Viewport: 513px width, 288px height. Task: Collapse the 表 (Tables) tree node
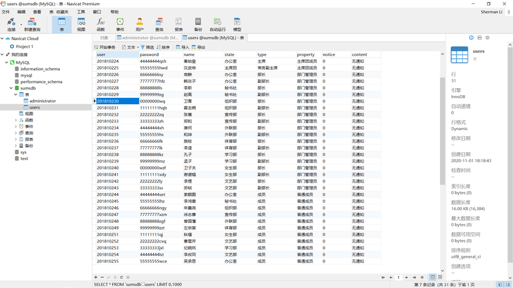point(16,94)
